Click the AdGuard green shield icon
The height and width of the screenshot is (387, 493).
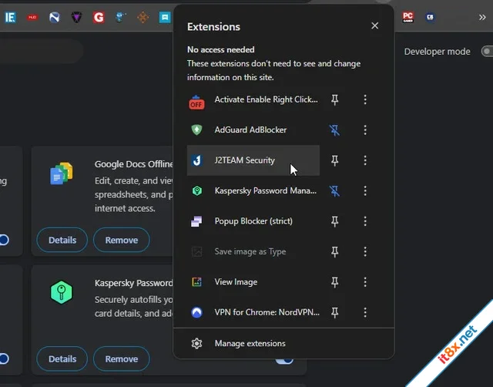coord(197,130)
